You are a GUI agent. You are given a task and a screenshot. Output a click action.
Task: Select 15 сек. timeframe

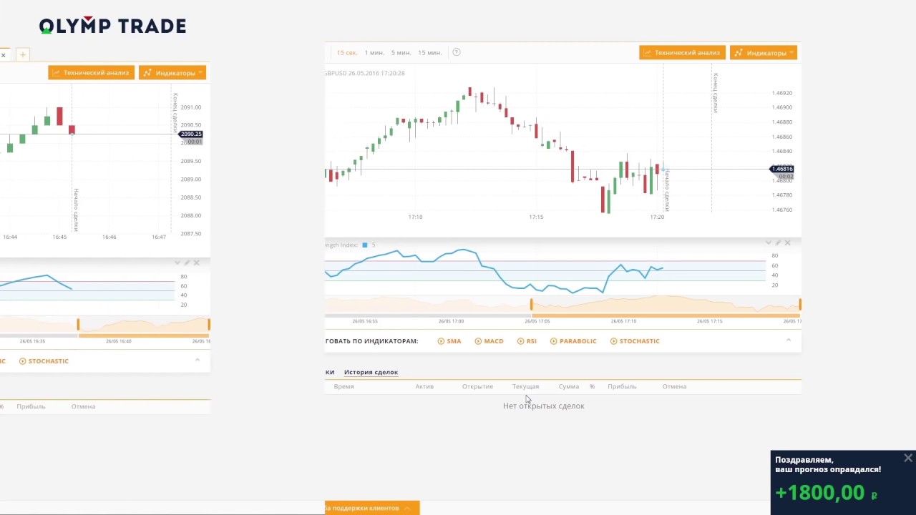pos(347,53)
